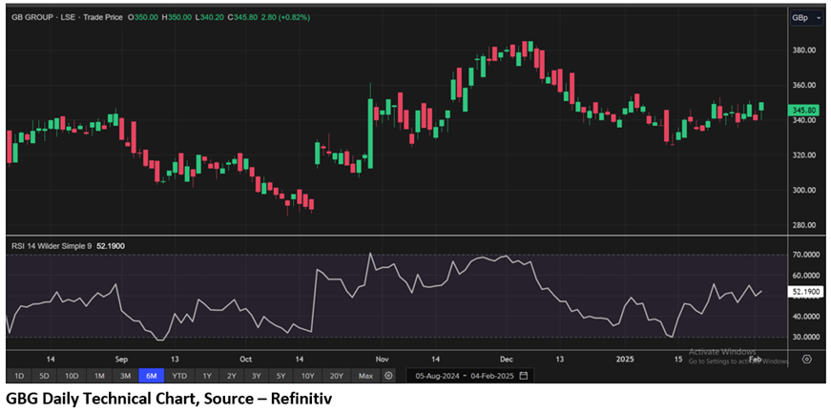This screenshot has width=831, height=413.
Task: Open the GBp currency dropdown
Action: click(800, 17)
